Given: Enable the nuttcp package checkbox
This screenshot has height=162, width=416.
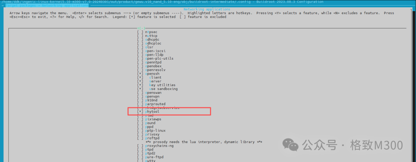Looking at the screenshot, I should [140, 36].
